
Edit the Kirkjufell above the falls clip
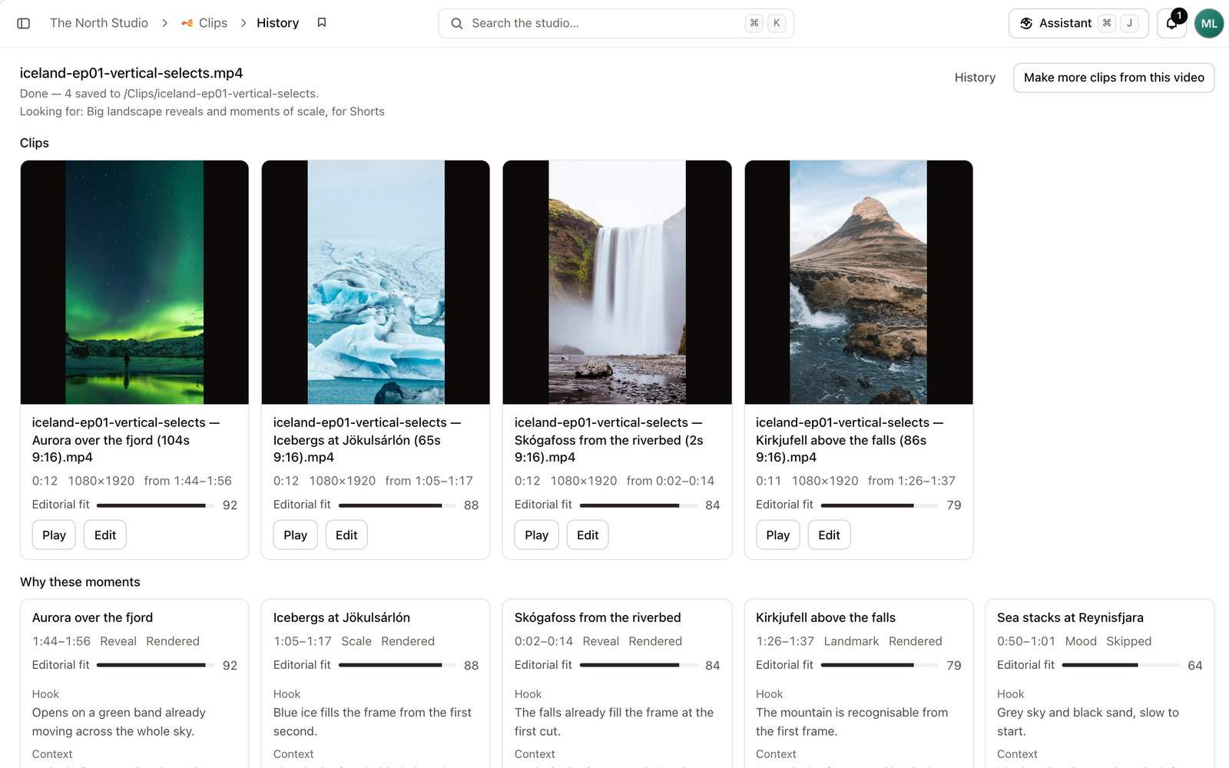click(x=829, y=535)
